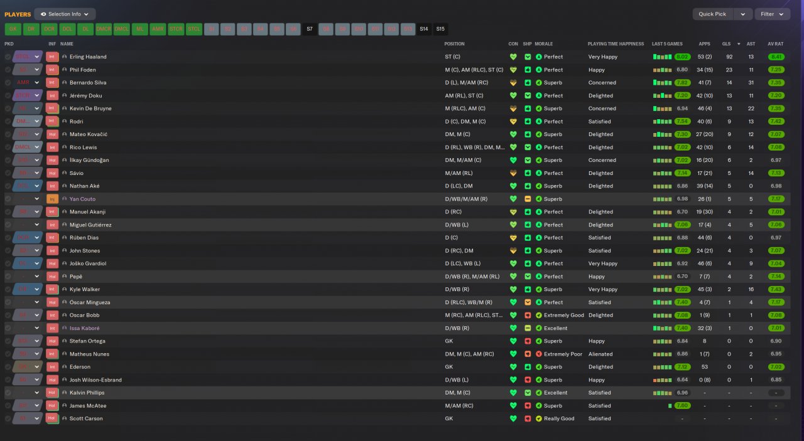
Task: Click Phil Foden's Perfect morale icon
Action: point(539,70)
